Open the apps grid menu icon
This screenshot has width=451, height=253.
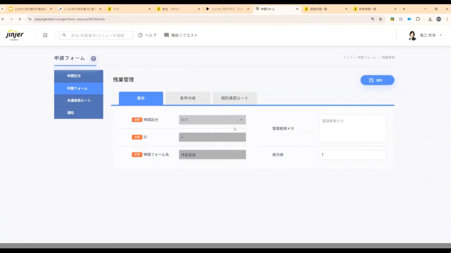(x=45, y=35)
